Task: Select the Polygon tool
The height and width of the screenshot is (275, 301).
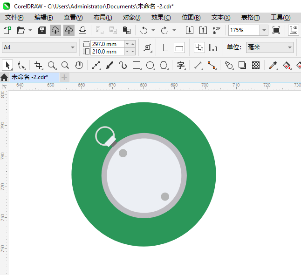Action: coord(164,65)
